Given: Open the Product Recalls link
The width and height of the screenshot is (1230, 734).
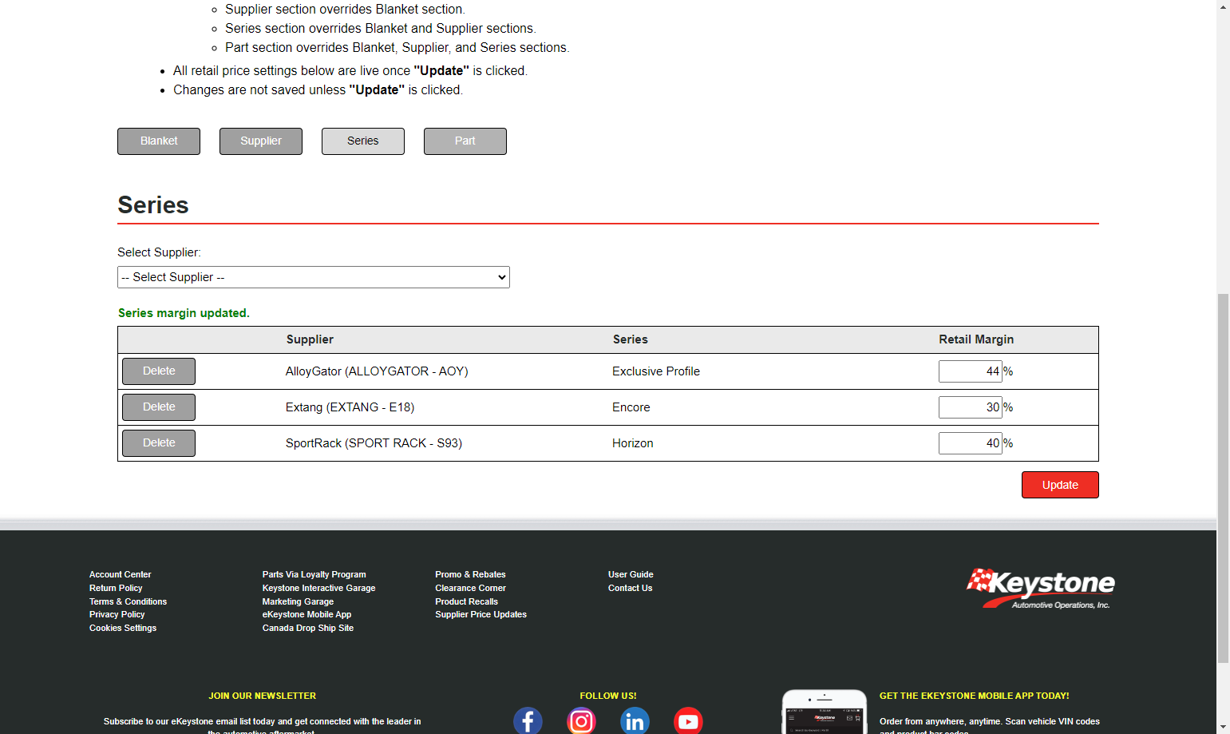Looking at the screenshot, I should [466, 601].
